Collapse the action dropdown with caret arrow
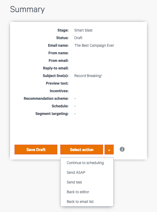The height and width of the screenshot is (212, 157). [109, 150]
